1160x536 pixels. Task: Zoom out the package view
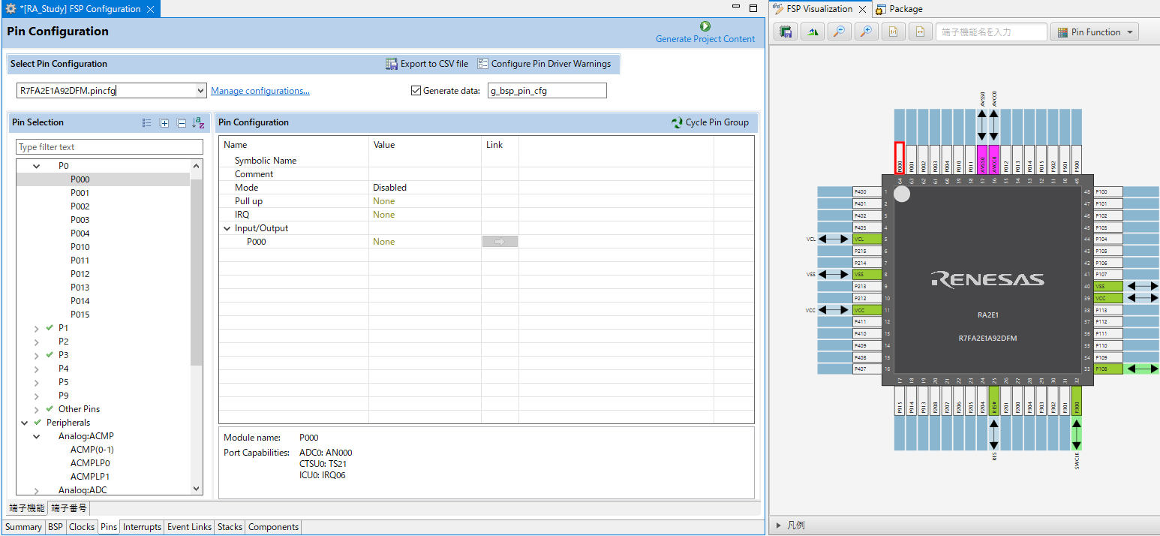click(840, 32)
